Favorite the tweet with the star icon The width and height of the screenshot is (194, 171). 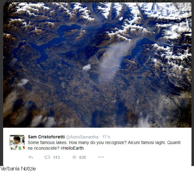point(74,157)
